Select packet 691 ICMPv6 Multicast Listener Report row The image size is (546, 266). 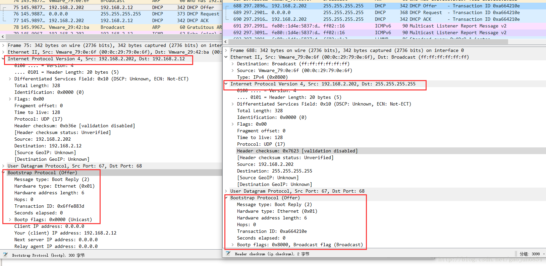(x=384, y=26)
